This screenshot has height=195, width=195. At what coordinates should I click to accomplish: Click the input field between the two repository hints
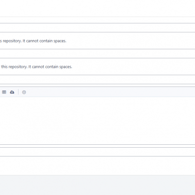[x=97, y=54]
